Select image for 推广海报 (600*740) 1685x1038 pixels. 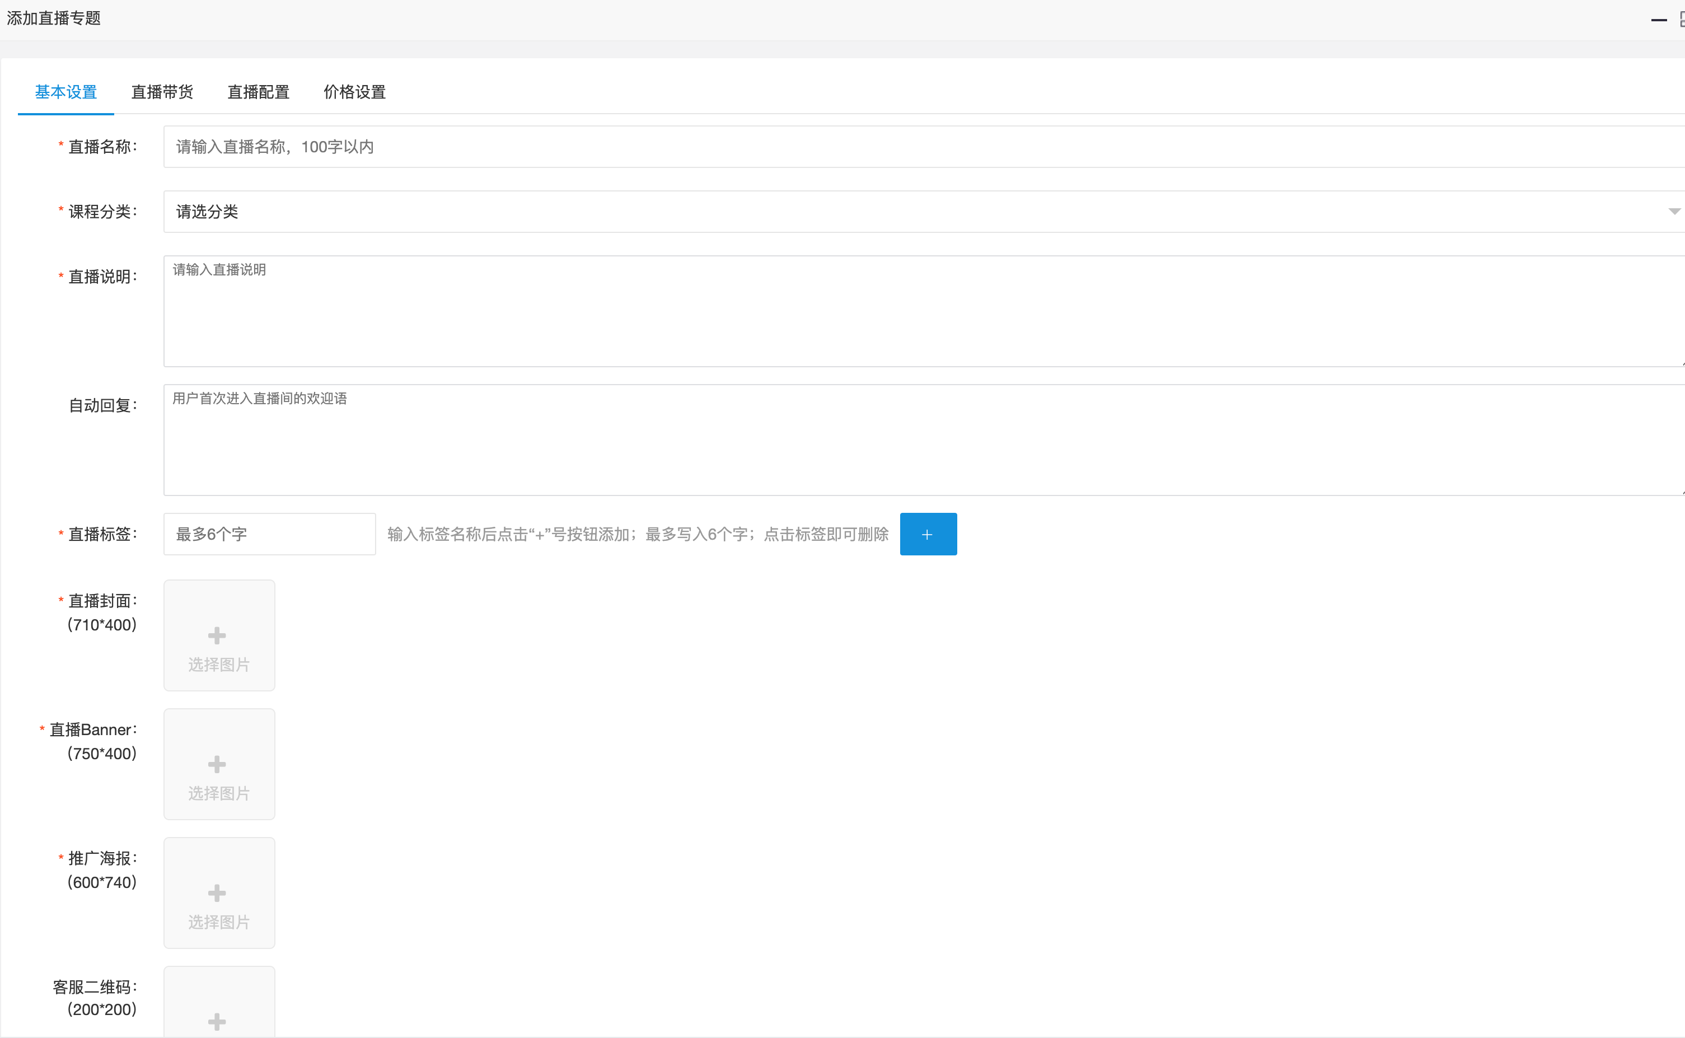tap(219, 892)
